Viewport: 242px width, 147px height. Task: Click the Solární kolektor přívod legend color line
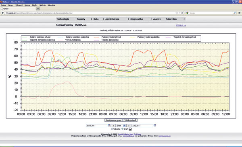tap(24, 37)
